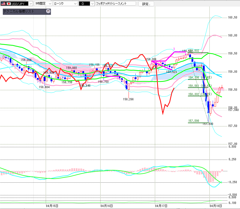
Task: Open the USD/JPY currency pair dropdown
Action: click(x=31, y=4)
